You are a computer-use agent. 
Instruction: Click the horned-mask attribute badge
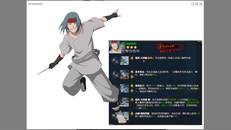click(x=134, y=51)
